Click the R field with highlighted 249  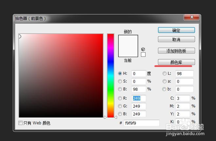point(139,98)
